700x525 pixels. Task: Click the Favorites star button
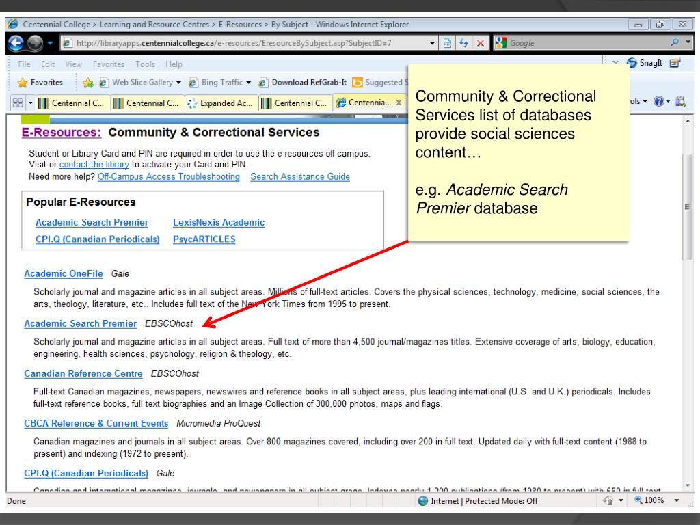click(x=40, y=83)
